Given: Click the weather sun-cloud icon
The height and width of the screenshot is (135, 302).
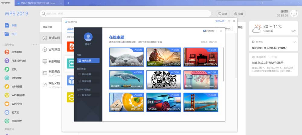Looking at the screenshot, I should (257, 28).
